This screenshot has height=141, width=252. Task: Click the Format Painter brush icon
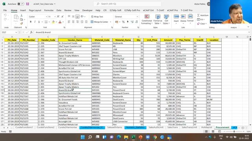point(22,23)
